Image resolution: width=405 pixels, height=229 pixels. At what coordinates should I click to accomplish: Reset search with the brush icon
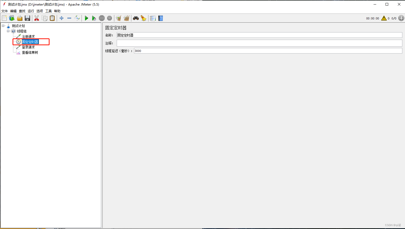[x=144, y=18]
